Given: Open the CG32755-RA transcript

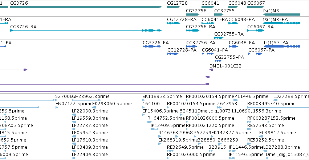Looking at the screenshot, I should 219,38.
